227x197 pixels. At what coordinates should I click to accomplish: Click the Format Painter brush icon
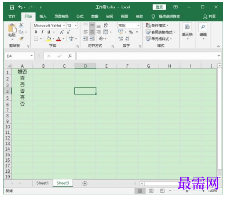pos(22,39)
